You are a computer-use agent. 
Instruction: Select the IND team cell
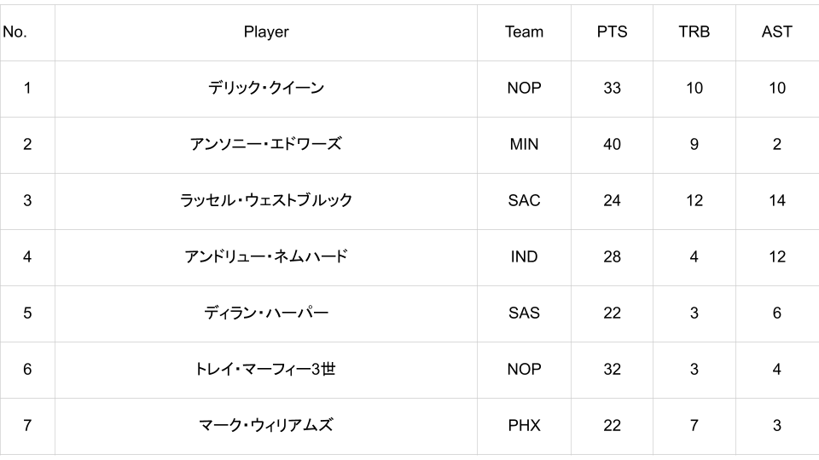click(x=524, y=257)
